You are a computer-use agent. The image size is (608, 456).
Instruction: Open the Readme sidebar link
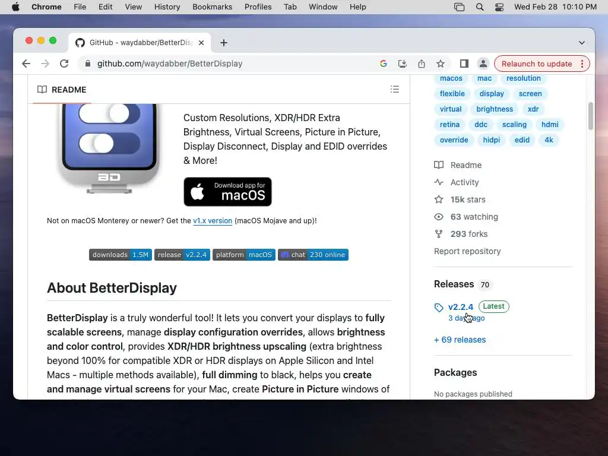pyautogui.click(x=465, y=165)
